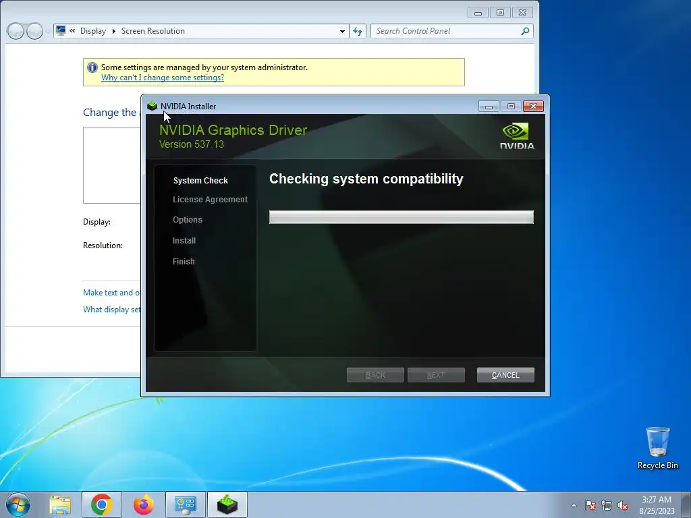Open recent pages dropdown next to navigation arrows
The height and width of the screenshot is (518, 691).
point(48,31)
